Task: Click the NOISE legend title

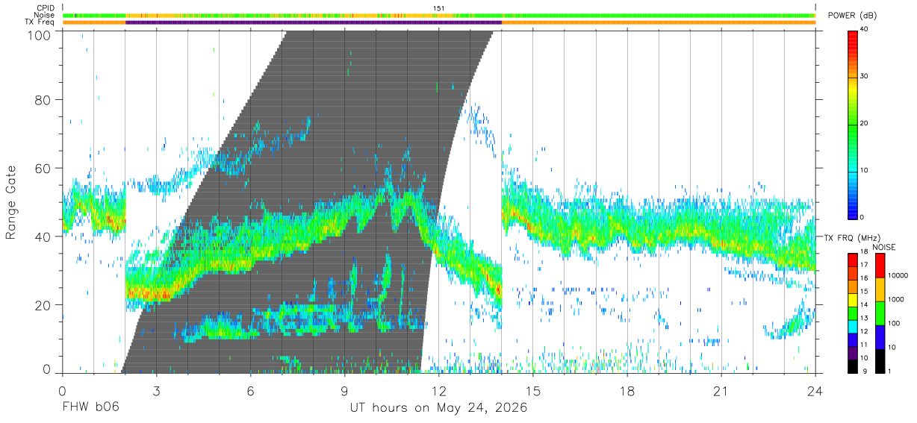Action: 883,247
